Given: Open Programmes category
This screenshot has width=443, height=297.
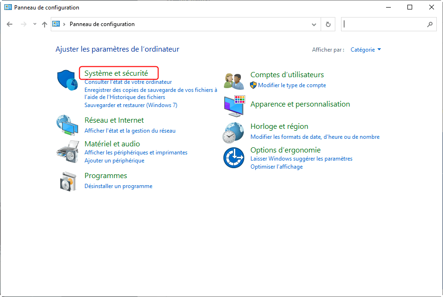Looking at the screenshot, I should (x=106, y=176).
